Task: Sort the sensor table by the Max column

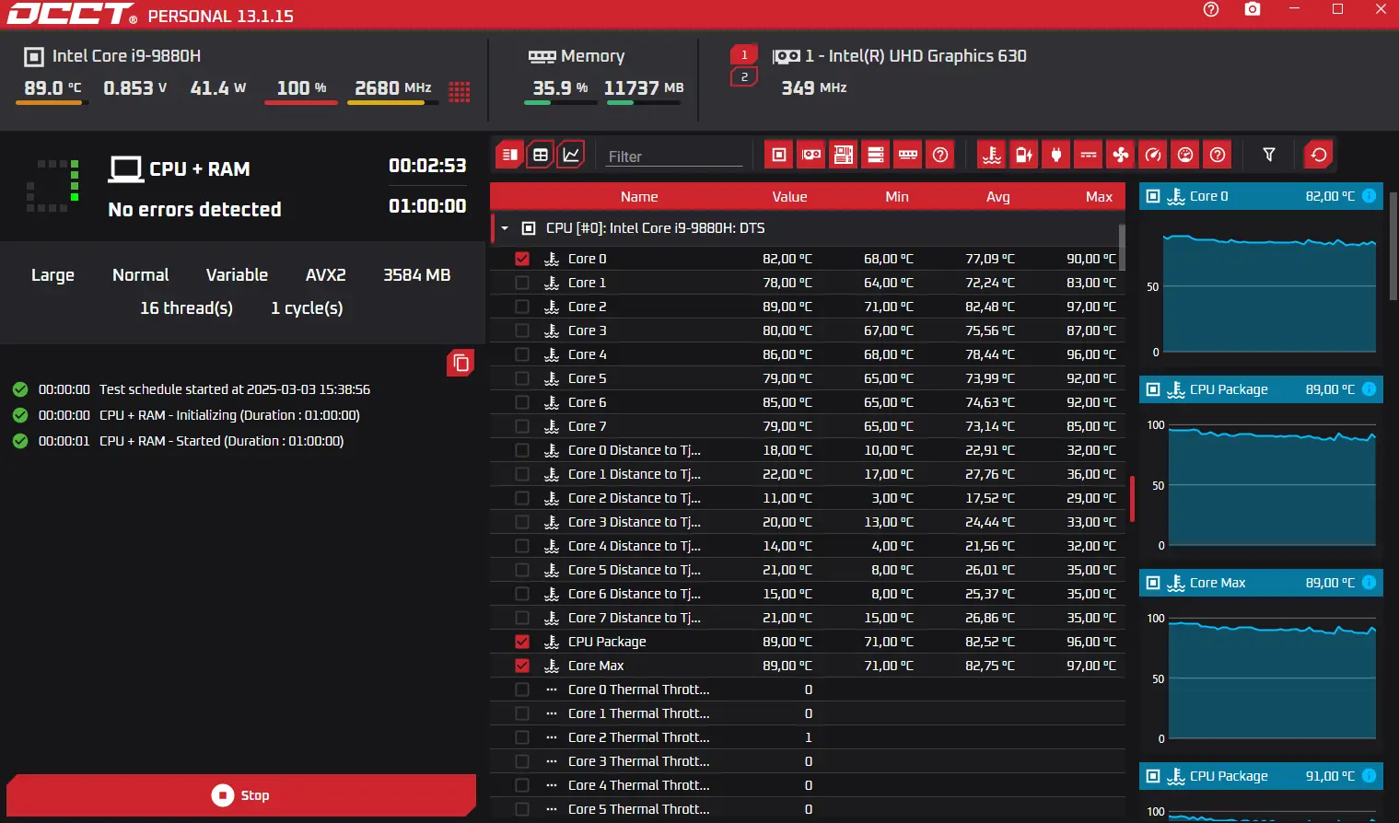Action: [x=1099, y=197]
